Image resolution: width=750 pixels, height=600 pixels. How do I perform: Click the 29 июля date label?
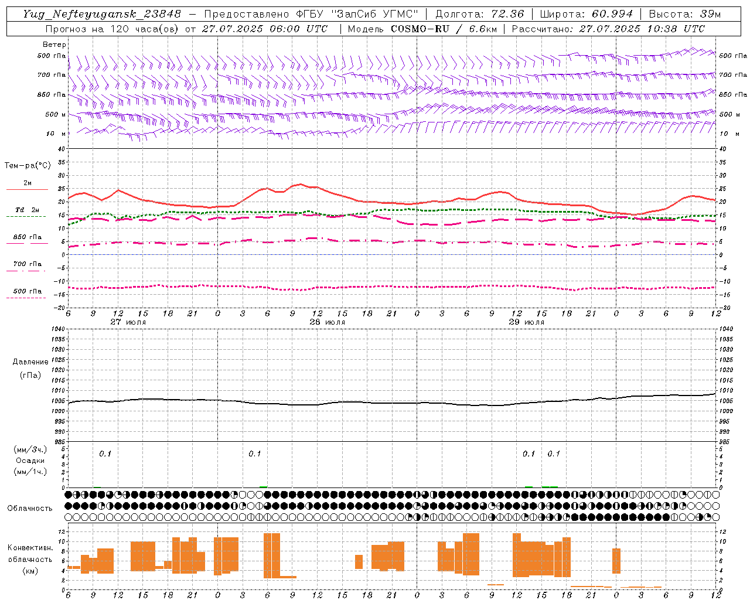pyautogui.click(x=526, y=322)
